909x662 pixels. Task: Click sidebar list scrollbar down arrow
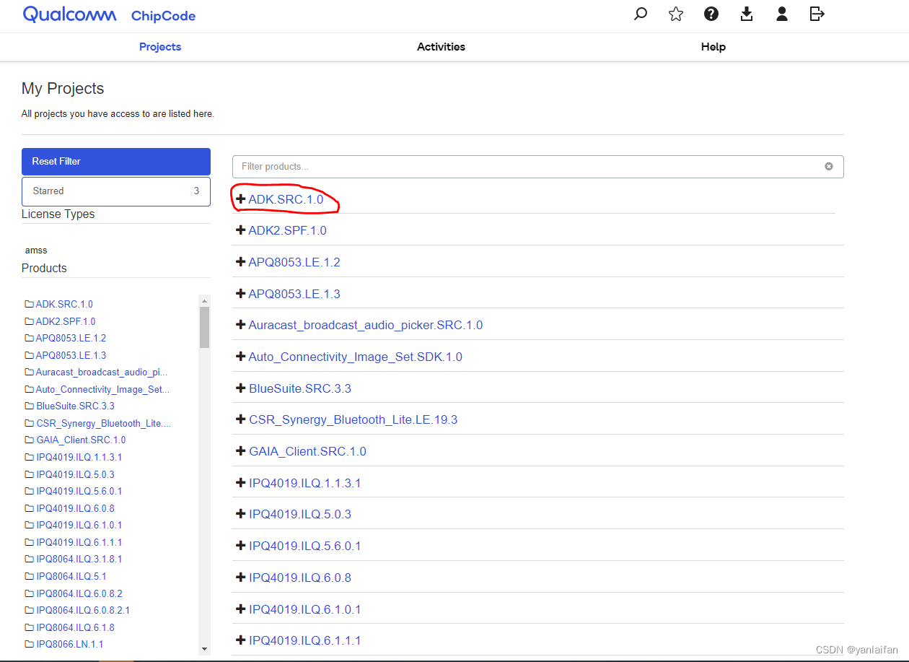(x=204, y=649)
